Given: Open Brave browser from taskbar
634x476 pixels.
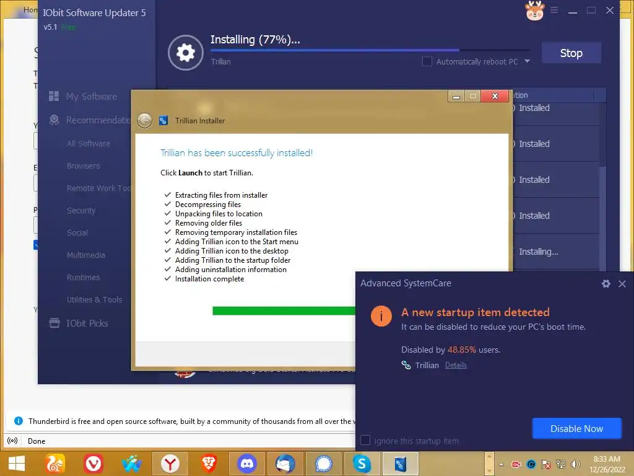Looking at the screenshot, I should (209, 464).
